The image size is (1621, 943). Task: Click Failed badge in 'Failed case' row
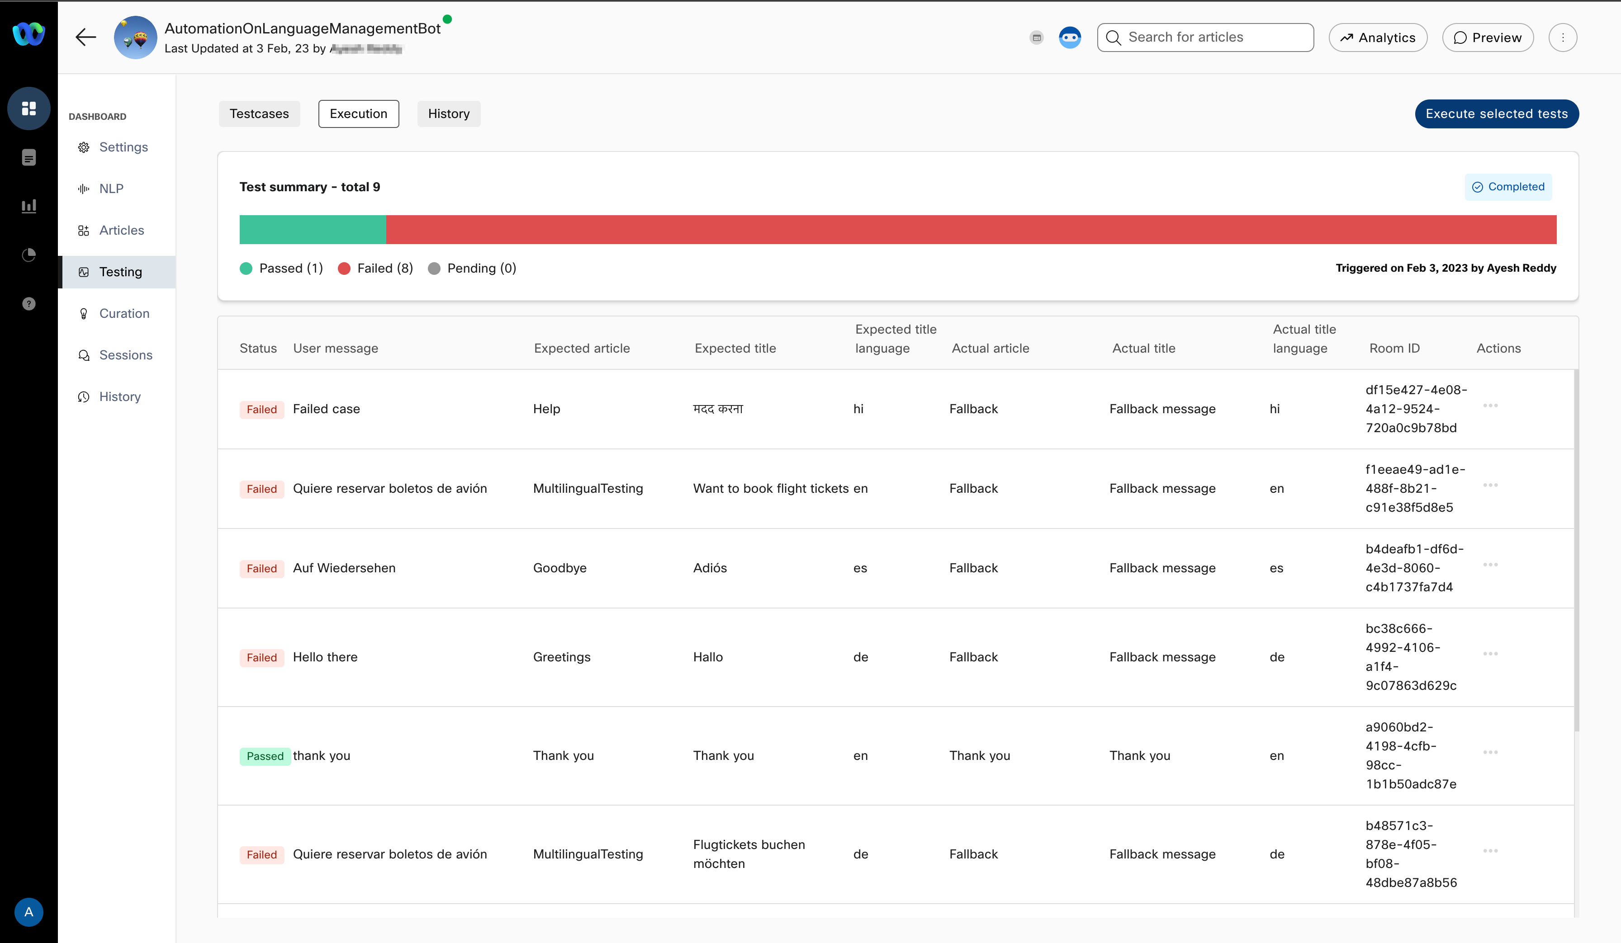pyautogui.click(x=262, y=410)
